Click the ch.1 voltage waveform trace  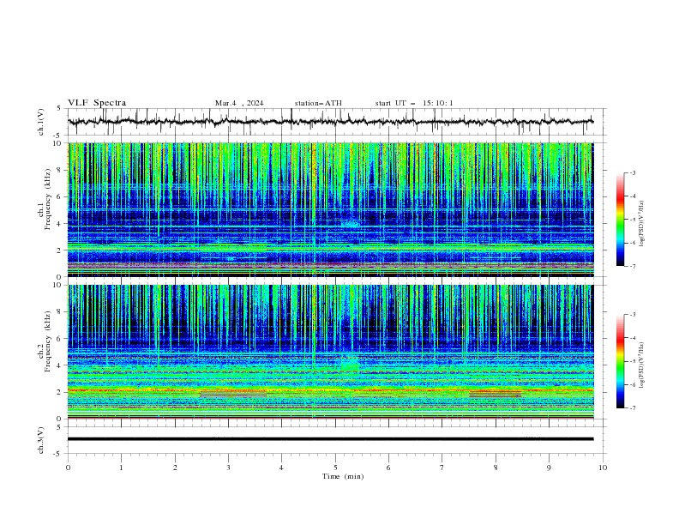pyautogui.click(x=330, y=122)
